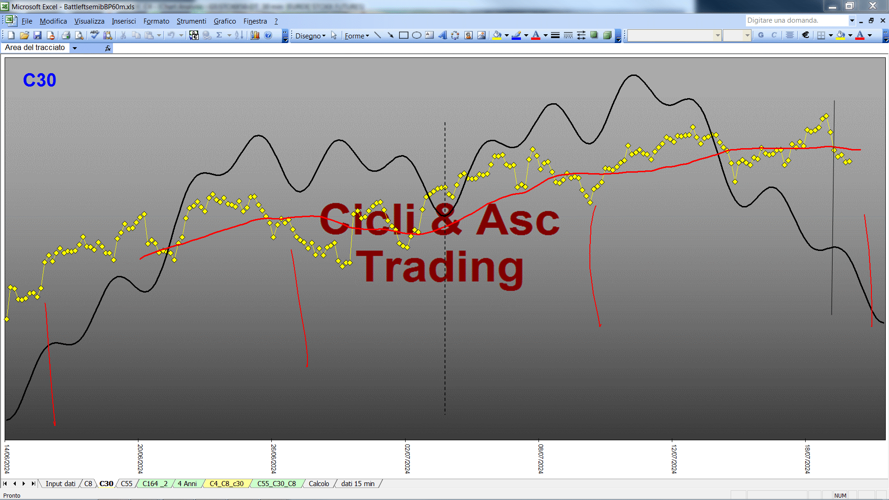This screenshot has height=500, width=889.
Task: Click the Cut scissors icon
Action: click(123, 36)
